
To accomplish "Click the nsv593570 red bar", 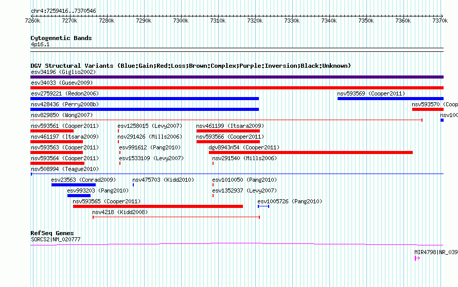I will [x=428, y=109].
